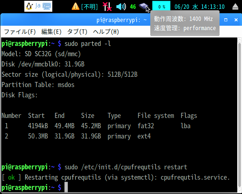This screenshot has height=194, width=242.
Task: Open the タブ(T) menu
Action: point(77,32)
